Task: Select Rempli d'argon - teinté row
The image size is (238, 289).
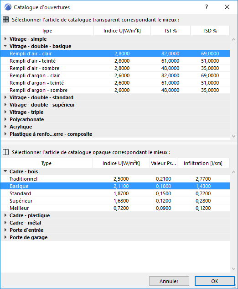Action: point(115,83)
